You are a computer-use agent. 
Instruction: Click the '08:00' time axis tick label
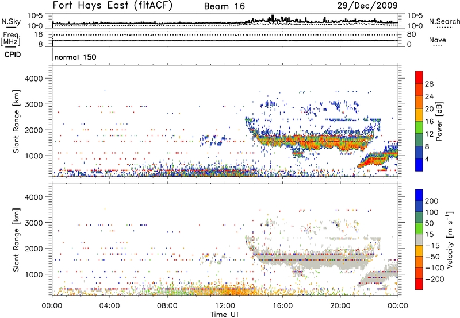pyautogui.click(x=167, y=306)
